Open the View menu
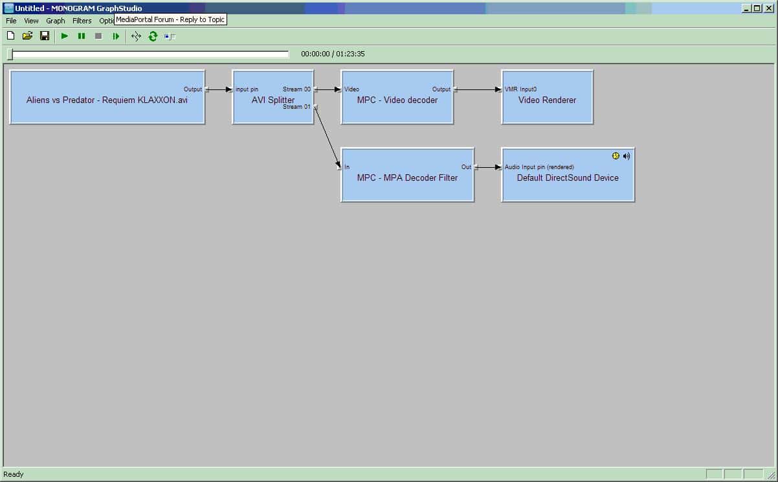This screenshot has height=482, width=778. [31, 21]
